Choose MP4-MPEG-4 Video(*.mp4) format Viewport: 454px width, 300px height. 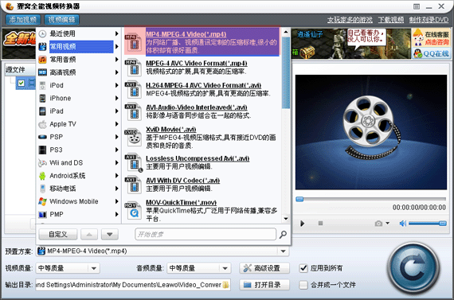click(202, 41)
